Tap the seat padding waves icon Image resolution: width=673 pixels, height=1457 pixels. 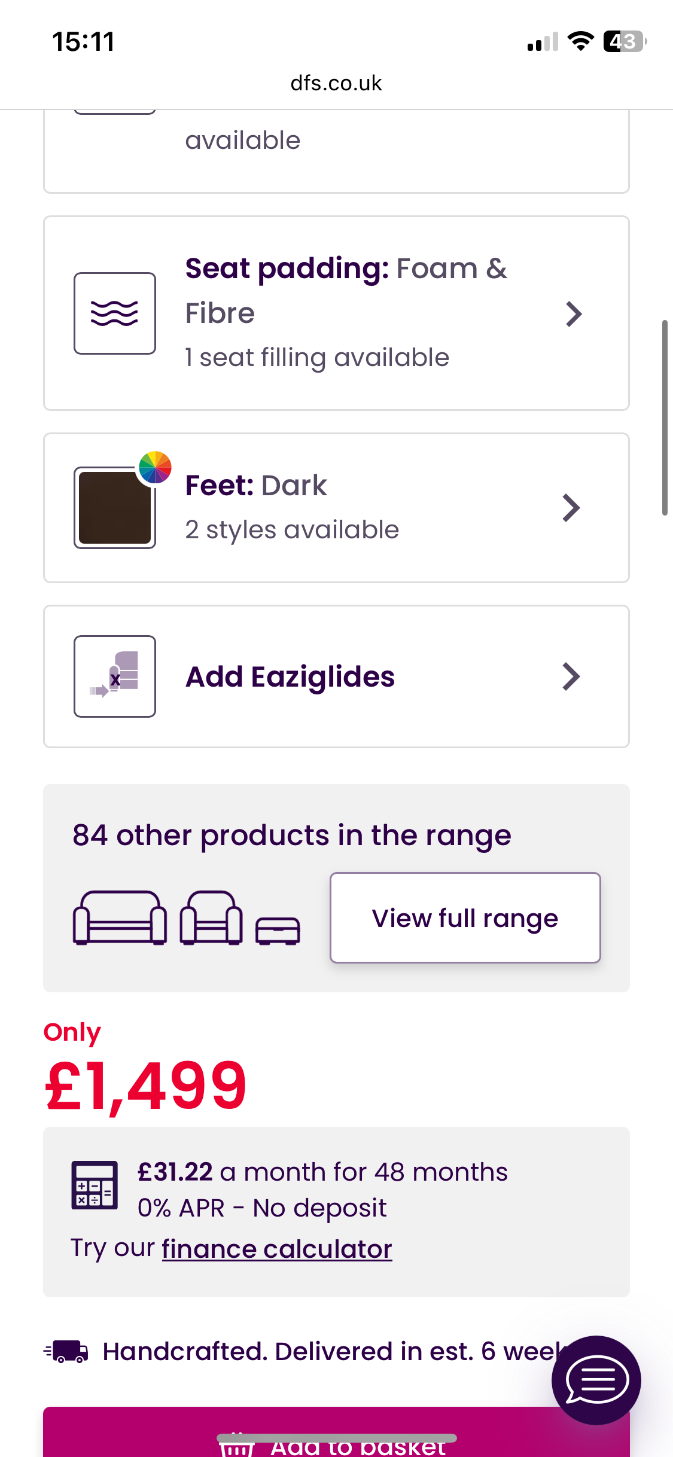click(x=115, y=313)
